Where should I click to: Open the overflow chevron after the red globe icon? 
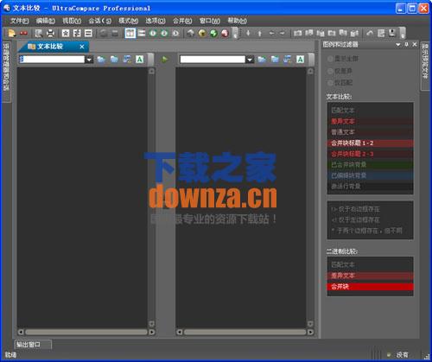tap(235, 34)
